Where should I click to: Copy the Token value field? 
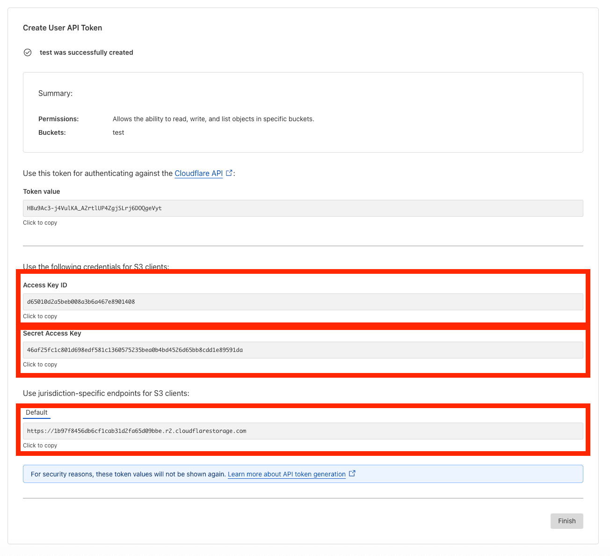pyautogui.click(x=303, y=208)
